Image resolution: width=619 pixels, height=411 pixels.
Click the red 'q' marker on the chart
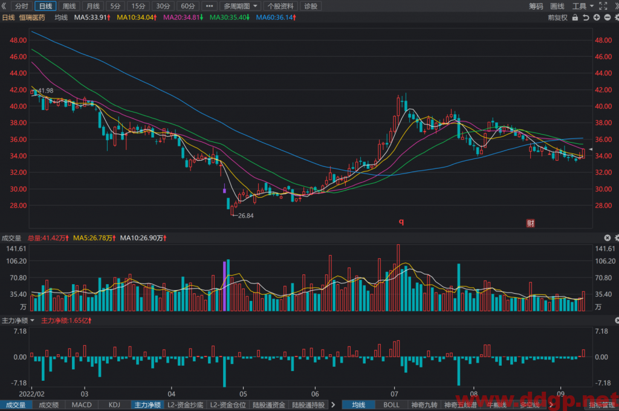[401, 221]
